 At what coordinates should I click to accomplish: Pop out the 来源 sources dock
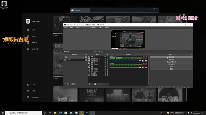107,55
